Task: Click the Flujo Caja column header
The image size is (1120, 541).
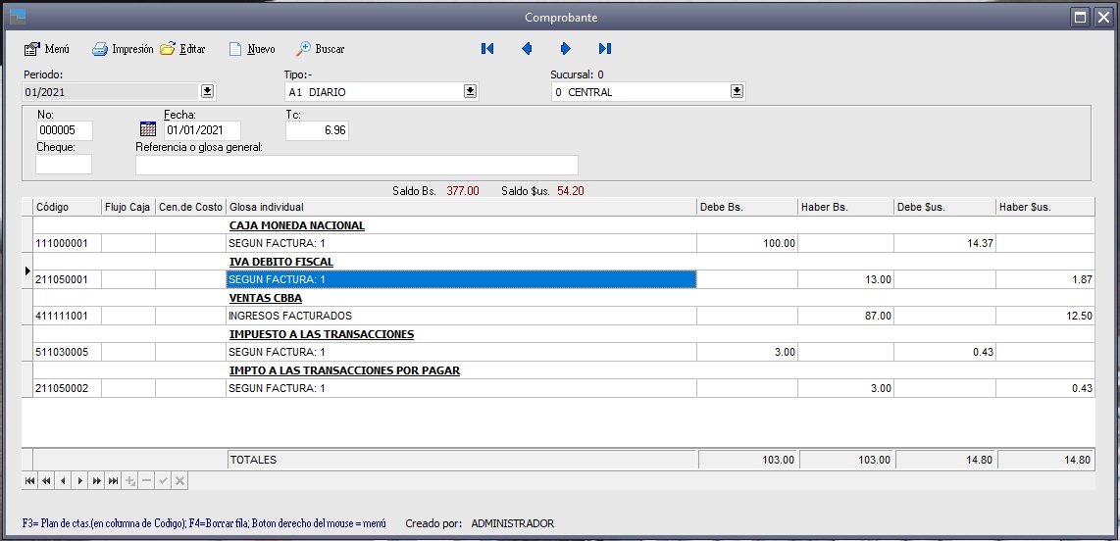Action: click(127, 207)
